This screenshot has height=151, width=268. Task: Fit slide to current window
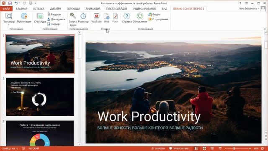pyautogui.click(x=263, y=148)
